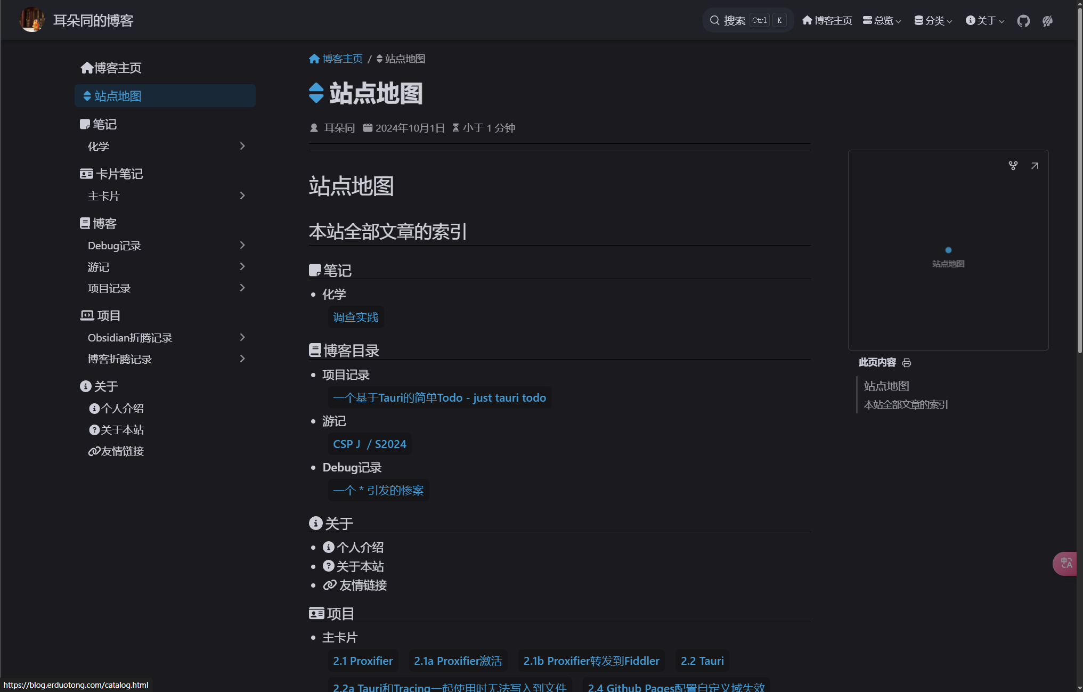Click 博客主页 in the top navbar

(826, 20)
